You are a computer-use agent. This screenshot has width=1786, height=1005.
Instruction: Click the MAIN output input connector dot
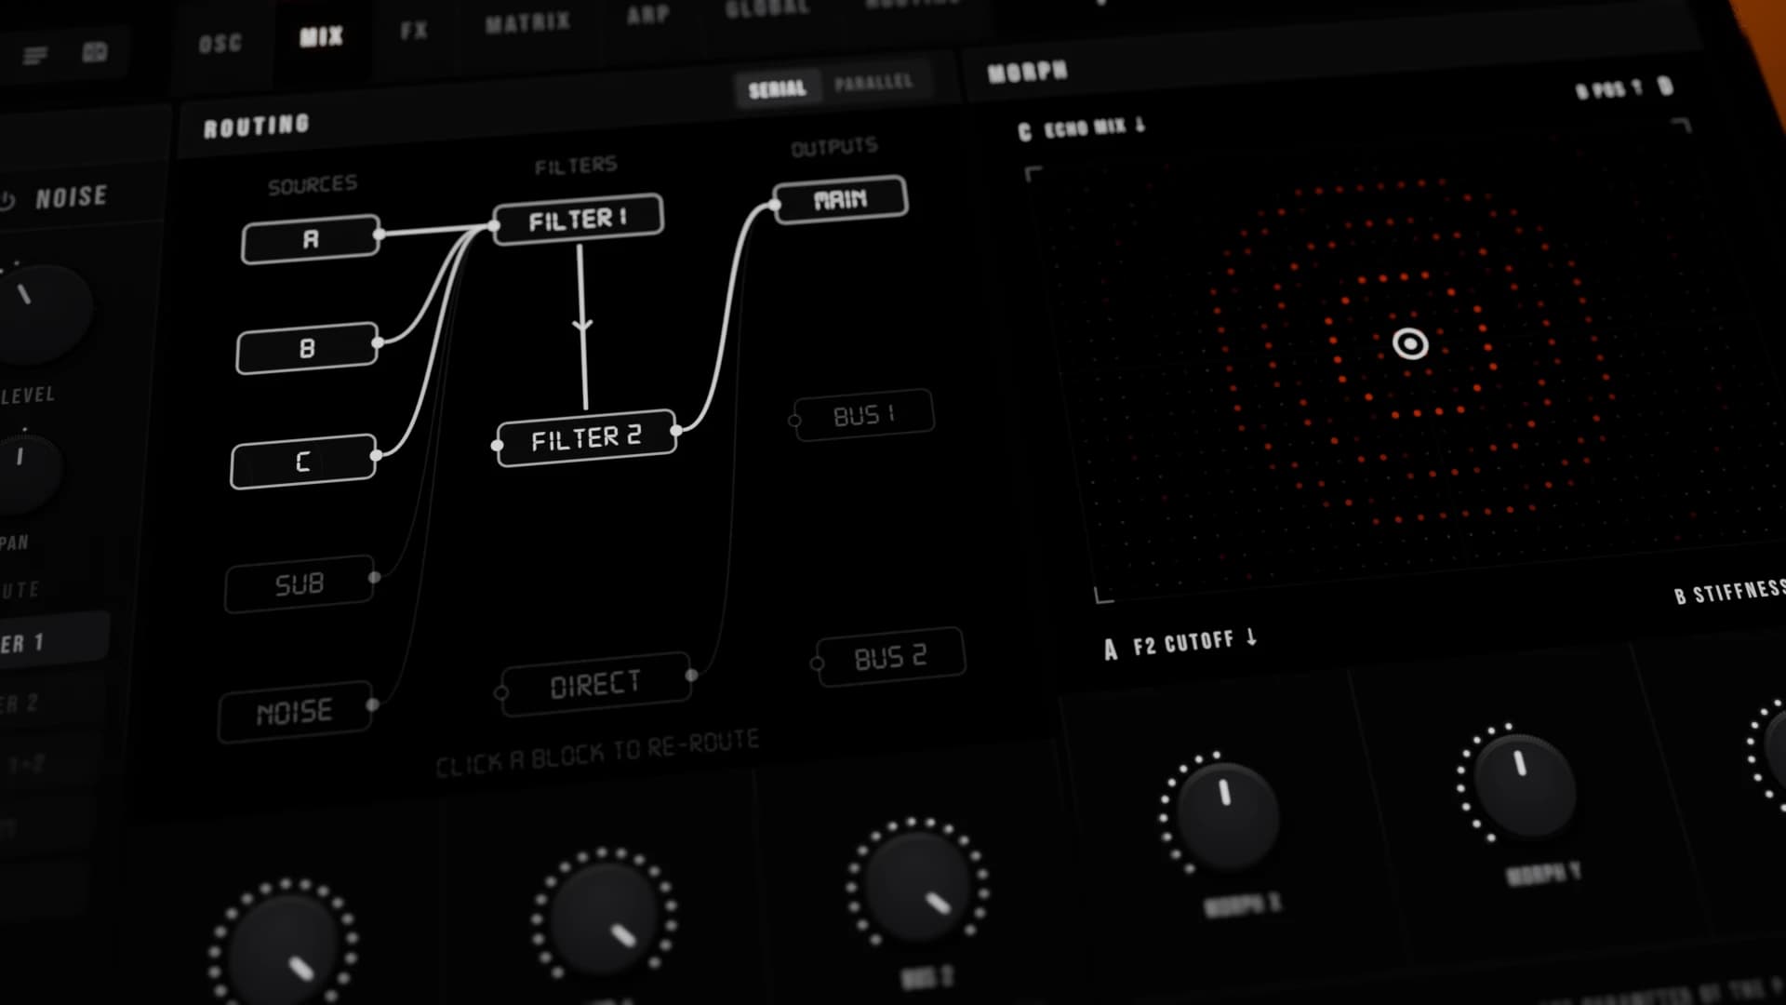click(775, 205)
